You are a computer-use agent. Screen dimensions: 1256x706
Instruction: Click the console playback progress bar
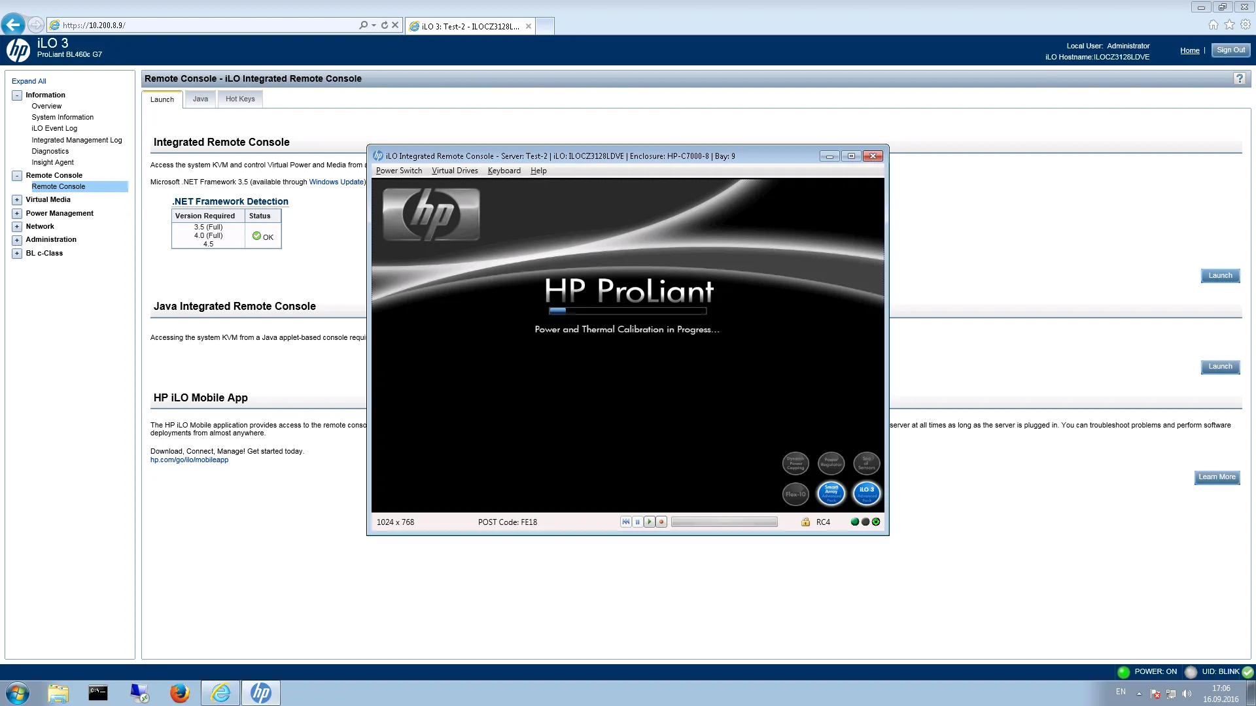coord(724,522)
